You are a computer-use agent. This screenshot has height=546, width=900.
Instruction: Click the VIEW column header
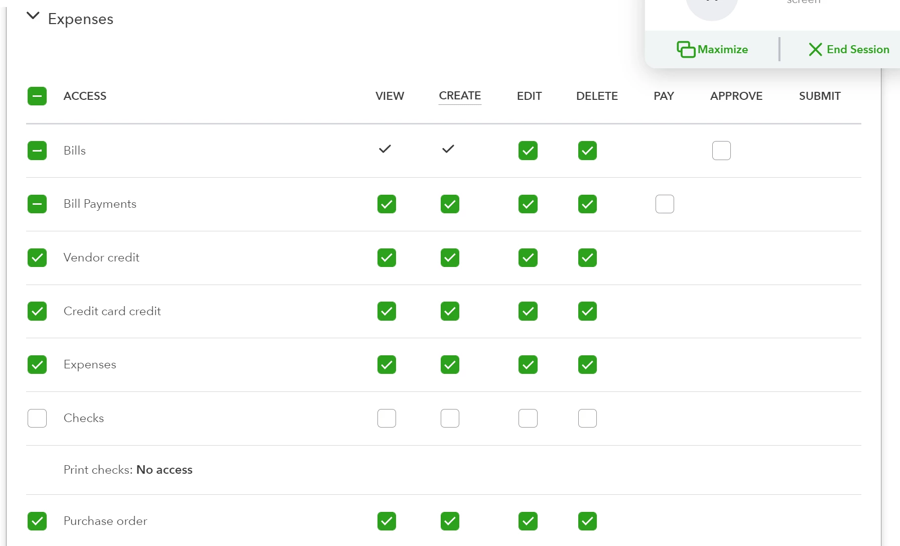tap(390, 96)
